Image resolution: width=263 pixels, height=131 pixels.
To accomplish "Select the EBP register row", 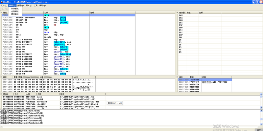I will (x=200, y=28).
